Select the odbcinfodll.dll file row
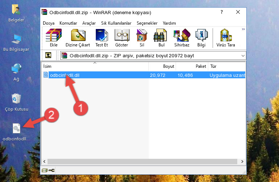The height and width of the screenshot is (182, 279). pos(144,75)
